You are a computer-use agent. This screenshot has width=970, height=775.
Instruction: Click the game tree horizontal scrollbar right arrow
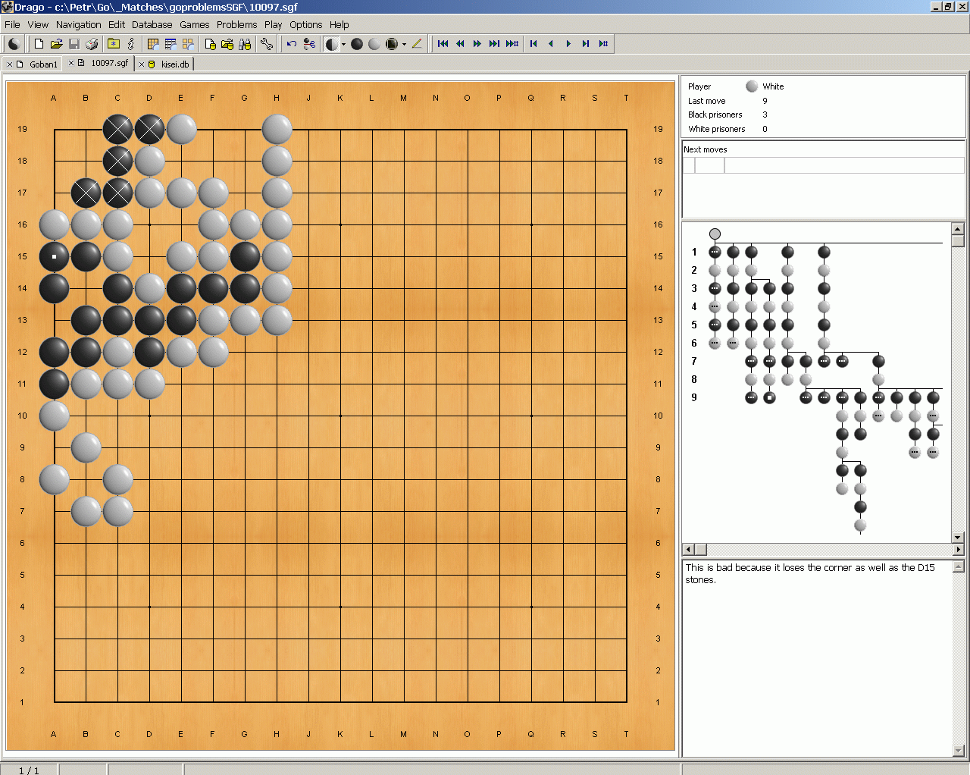coord(958,549)
